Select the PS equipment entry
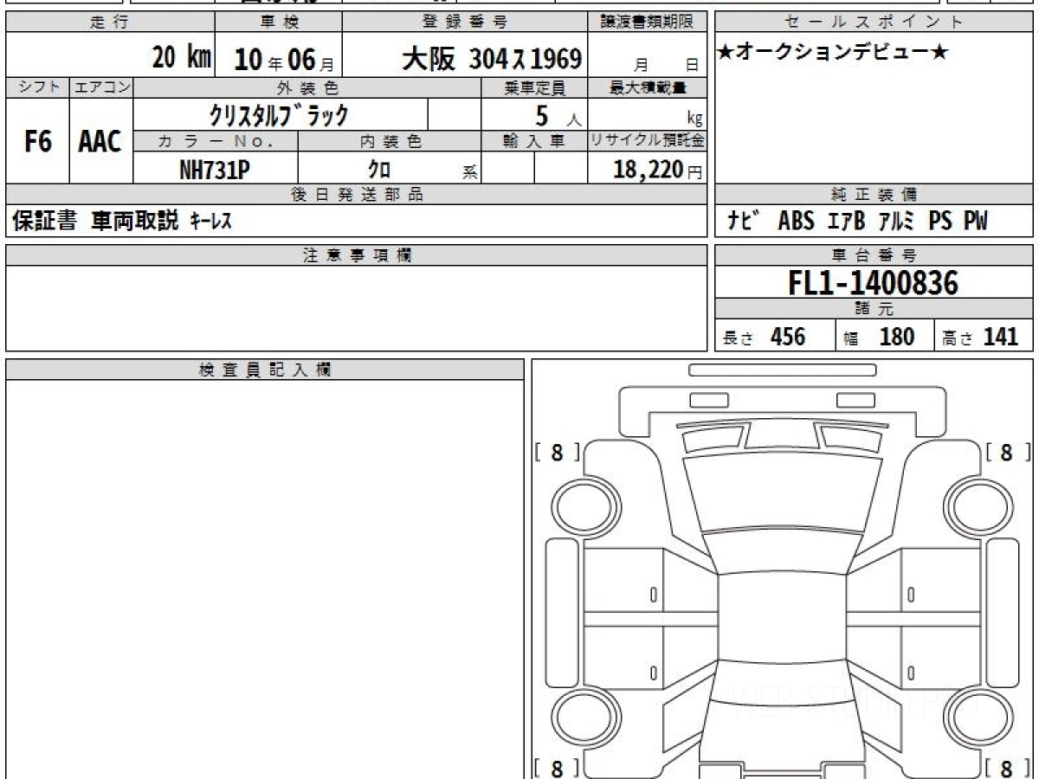1039x779 pixels. click(x=940, y=222)
